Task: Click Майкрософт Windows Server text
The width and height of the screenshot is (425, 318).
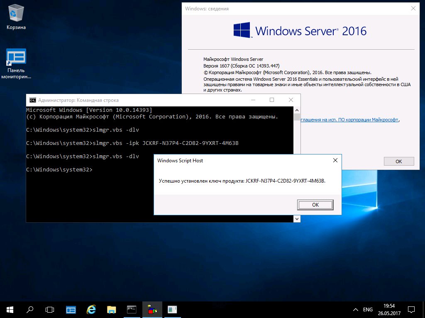Action: pyautogui.click(x=233, y=59)
